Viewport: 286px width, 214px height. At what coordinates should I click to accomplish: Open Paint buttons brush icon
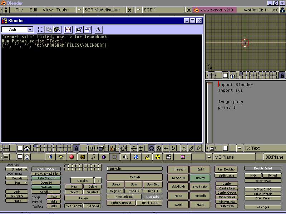tap(147, 157)
